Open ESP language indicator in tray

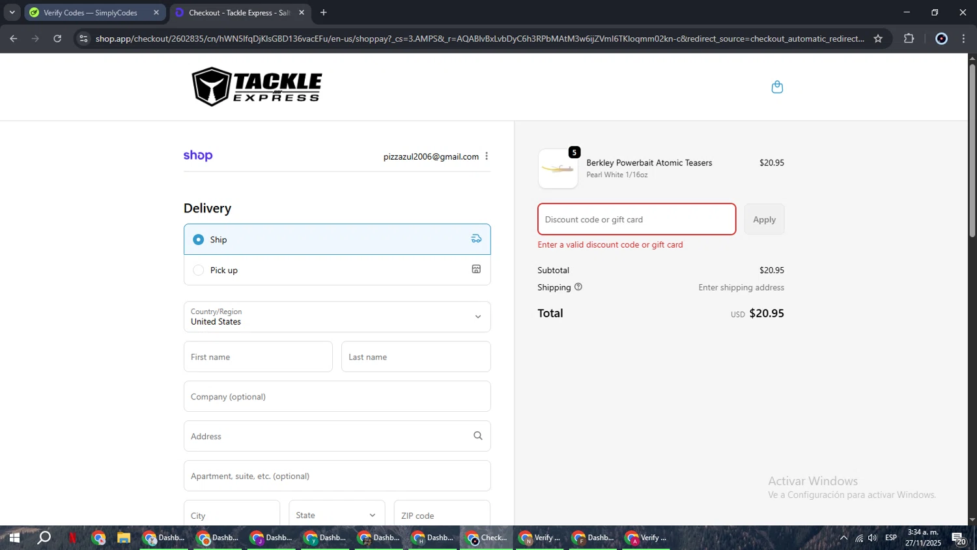coord(891,538)
